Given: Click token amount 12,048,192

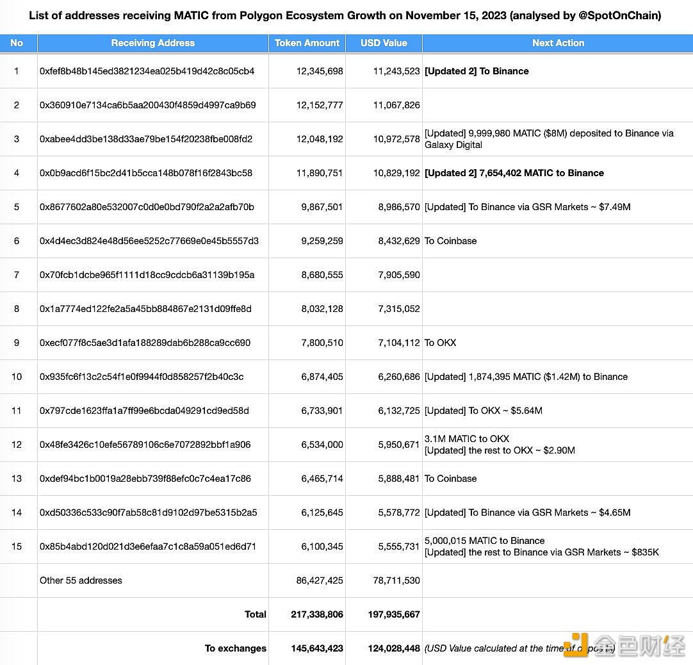Looking at the screenshot, I should [x=320, y=139].
